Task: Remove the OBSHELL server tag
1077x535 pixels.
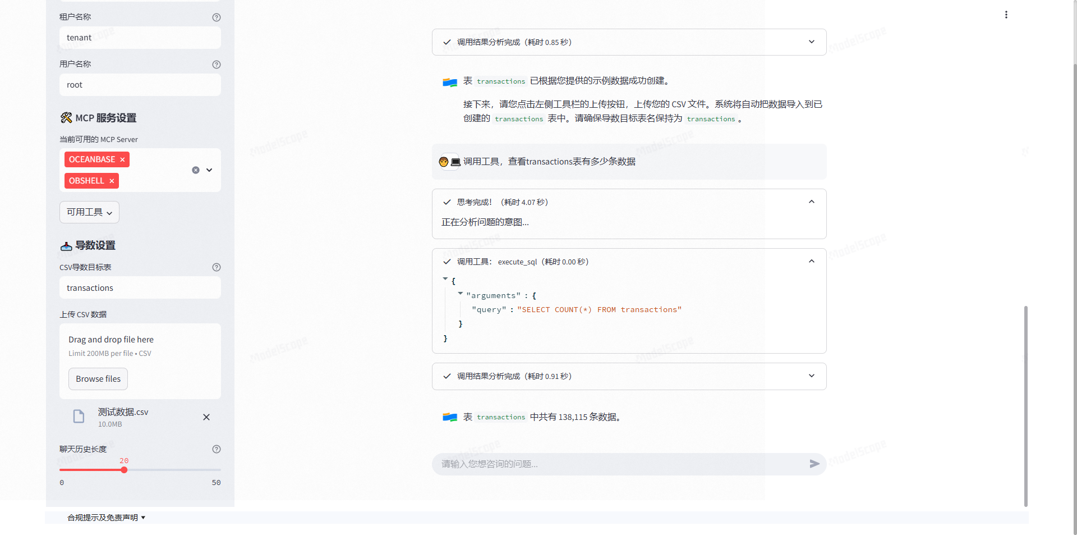Action: point(112,181)
